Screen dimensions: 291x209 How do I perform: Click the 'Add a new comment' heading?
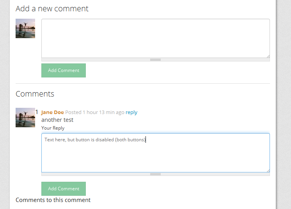52,9
